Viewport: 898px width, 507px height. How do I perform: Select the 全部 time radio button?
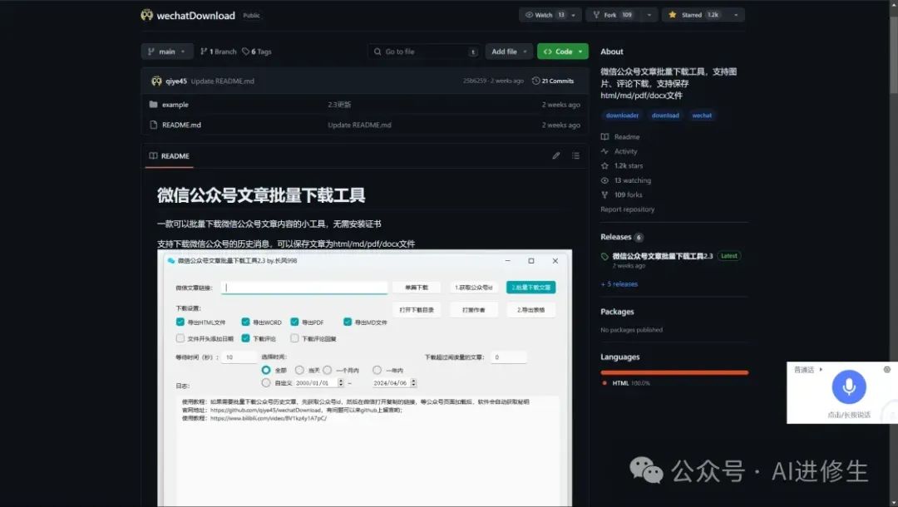[x=266, y=370]
